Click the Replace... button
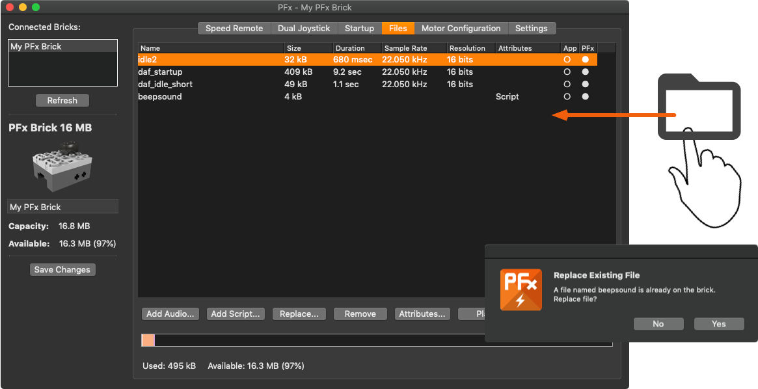The height and width of the screenshot is (389, 758). 299,314
